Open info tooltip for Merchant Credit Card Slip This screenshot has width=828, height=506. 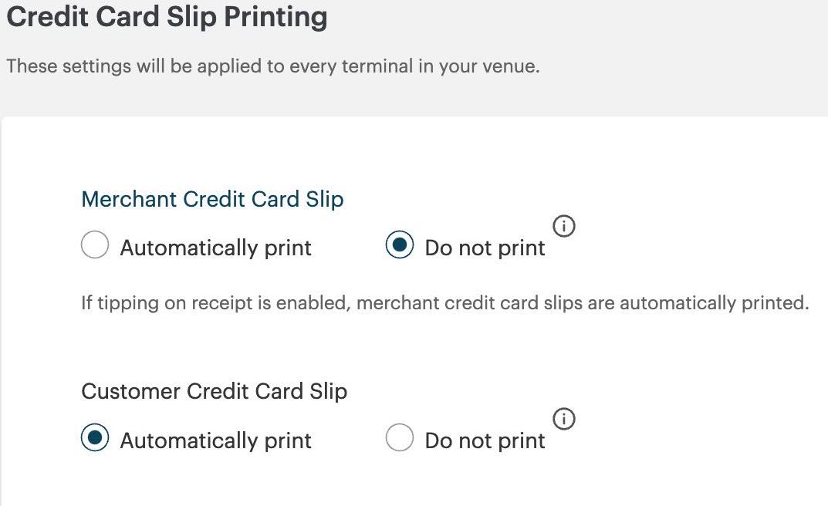pos(564,227)
